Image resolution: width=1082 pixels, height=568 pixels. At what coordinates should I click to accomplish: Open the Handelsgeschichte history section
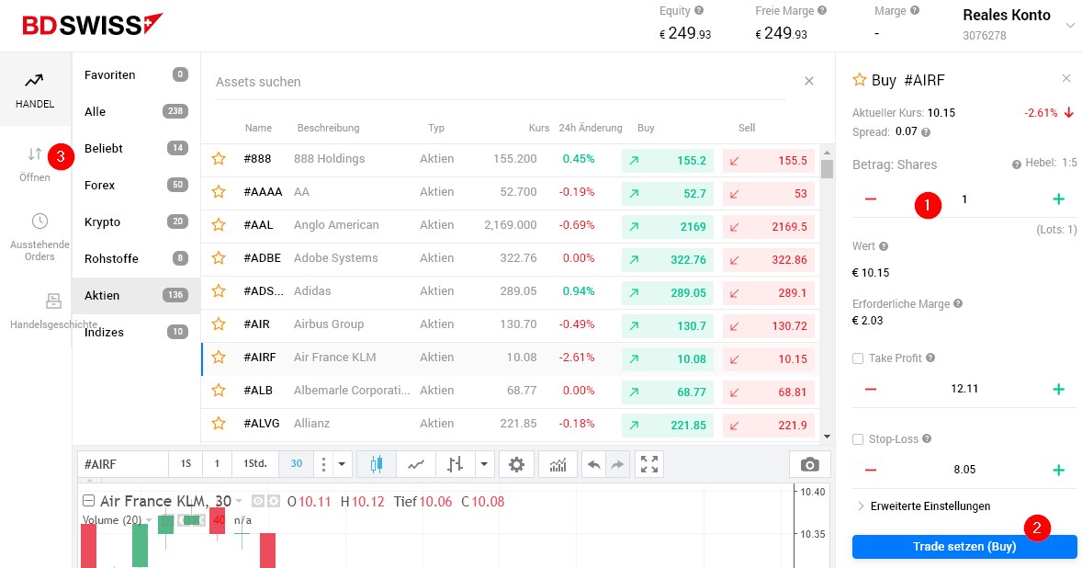(x=53, y=311)
